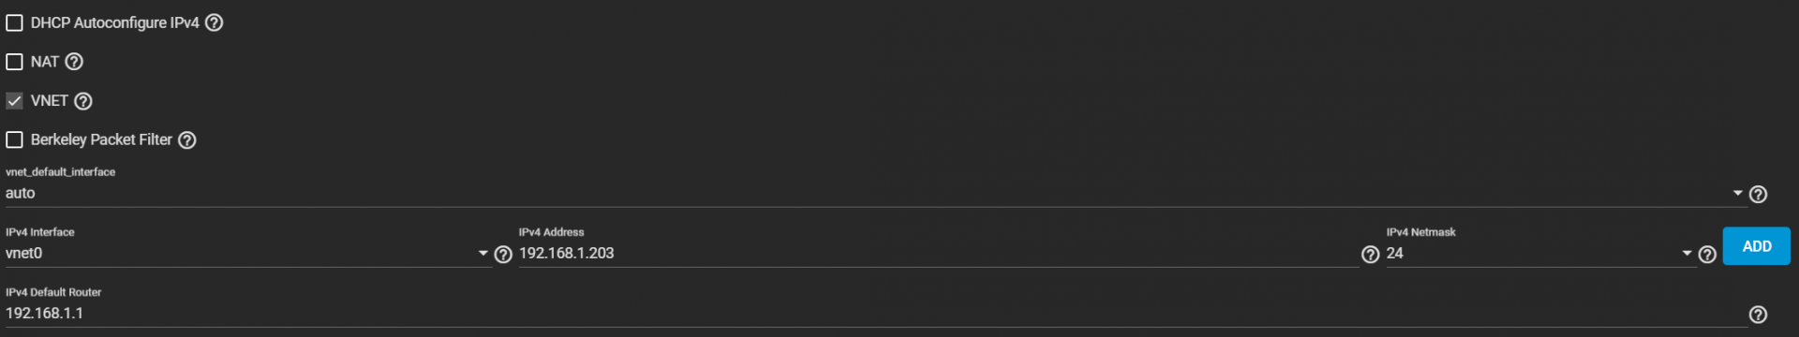Open the IPv4 Interface vnet0 dropdown
This screenshot has height=337, width=1799.
pyautogui.click(x=248, y=254)
